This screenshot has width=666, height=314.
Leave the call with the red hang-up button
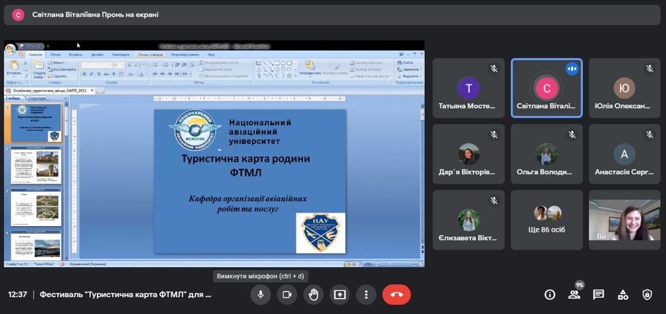[397, 295]
